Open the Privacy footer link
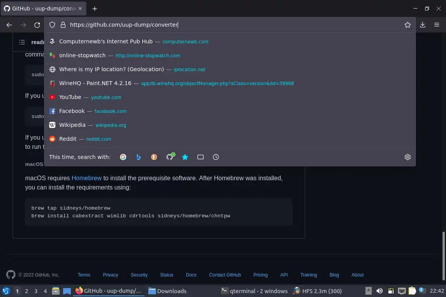 (x=110, y=275)
